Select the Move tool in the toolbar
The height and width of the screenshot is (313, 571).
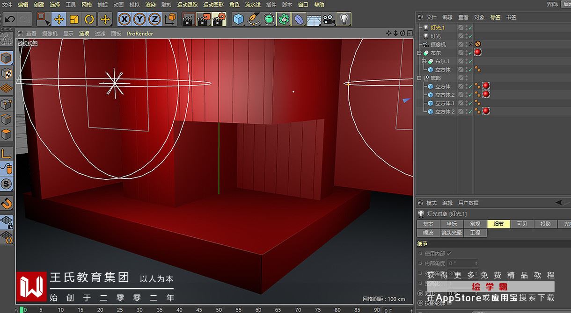(59, 19)
